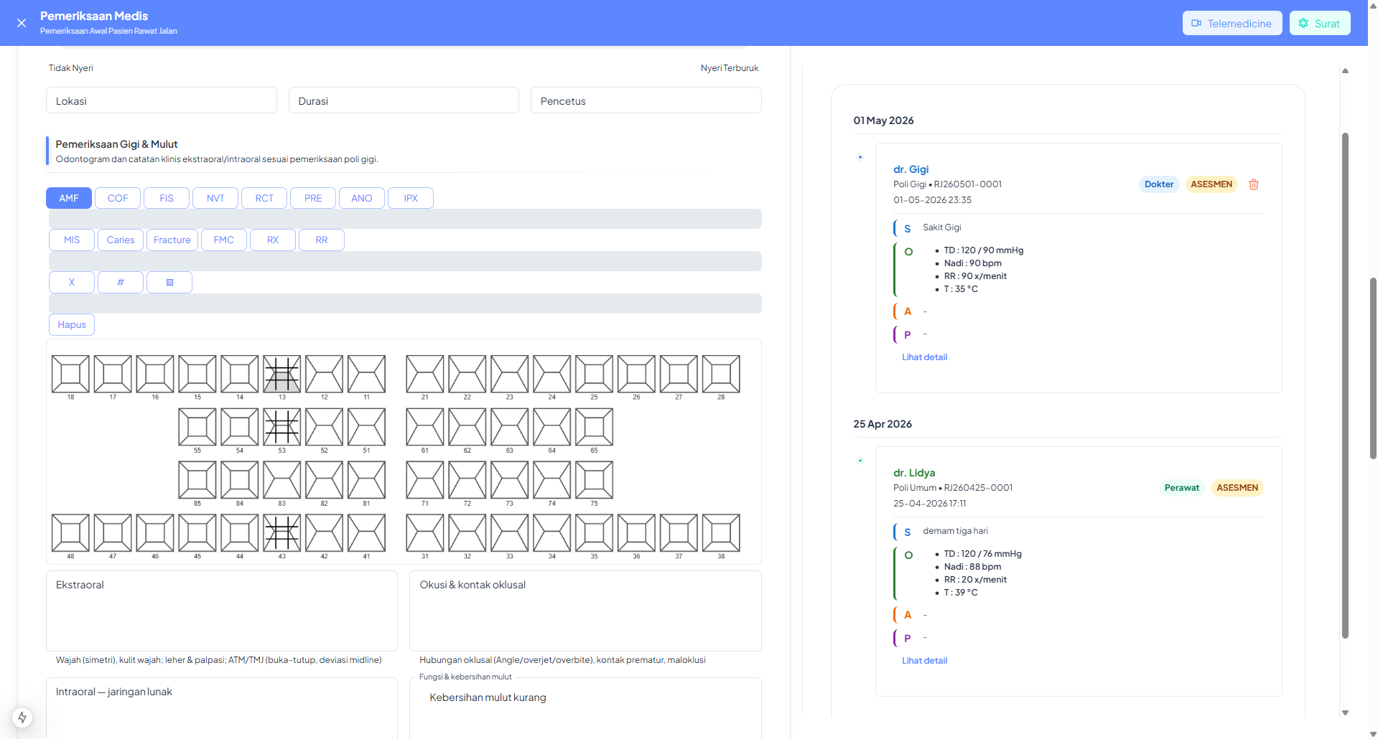Select tooth 13 in the odontogram
Viewport: 1378px width, 739px height.
click(x=281, y=374)
